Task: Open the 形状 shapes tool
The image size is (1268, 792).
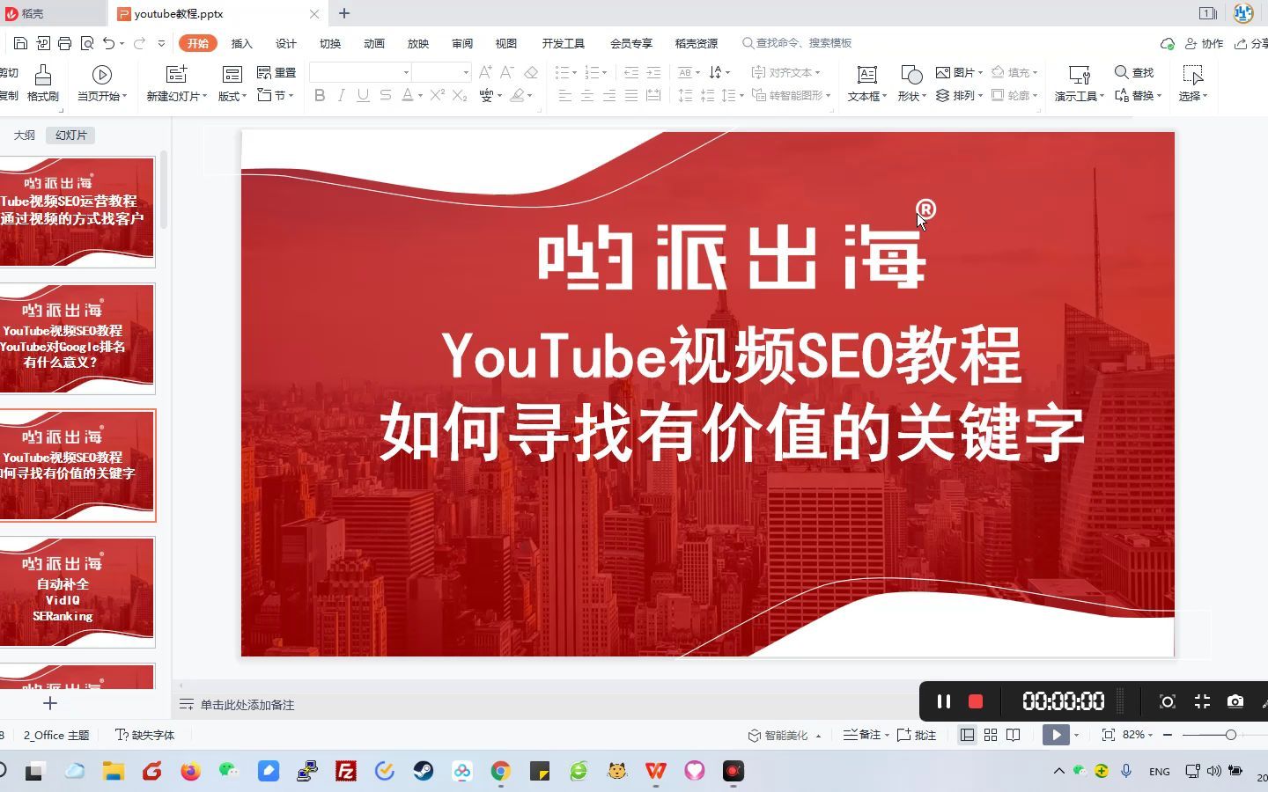Action: [x=908, y=84]
